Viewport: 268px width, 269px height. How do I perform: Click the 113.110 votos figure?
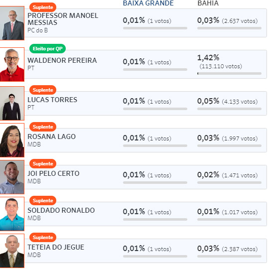point(221,66)
